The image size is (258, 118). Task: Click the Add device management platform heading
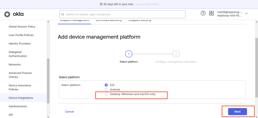(x=99, y=37)
